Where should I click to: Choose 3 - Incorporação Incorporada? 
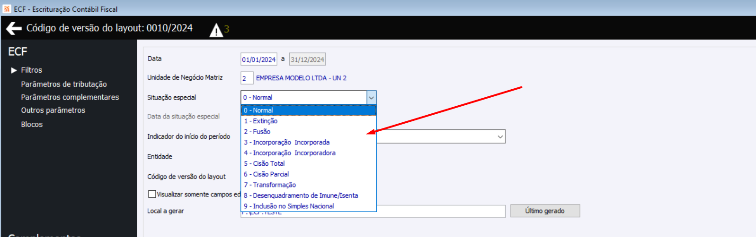pyautogui.click(x=309, y=142)
